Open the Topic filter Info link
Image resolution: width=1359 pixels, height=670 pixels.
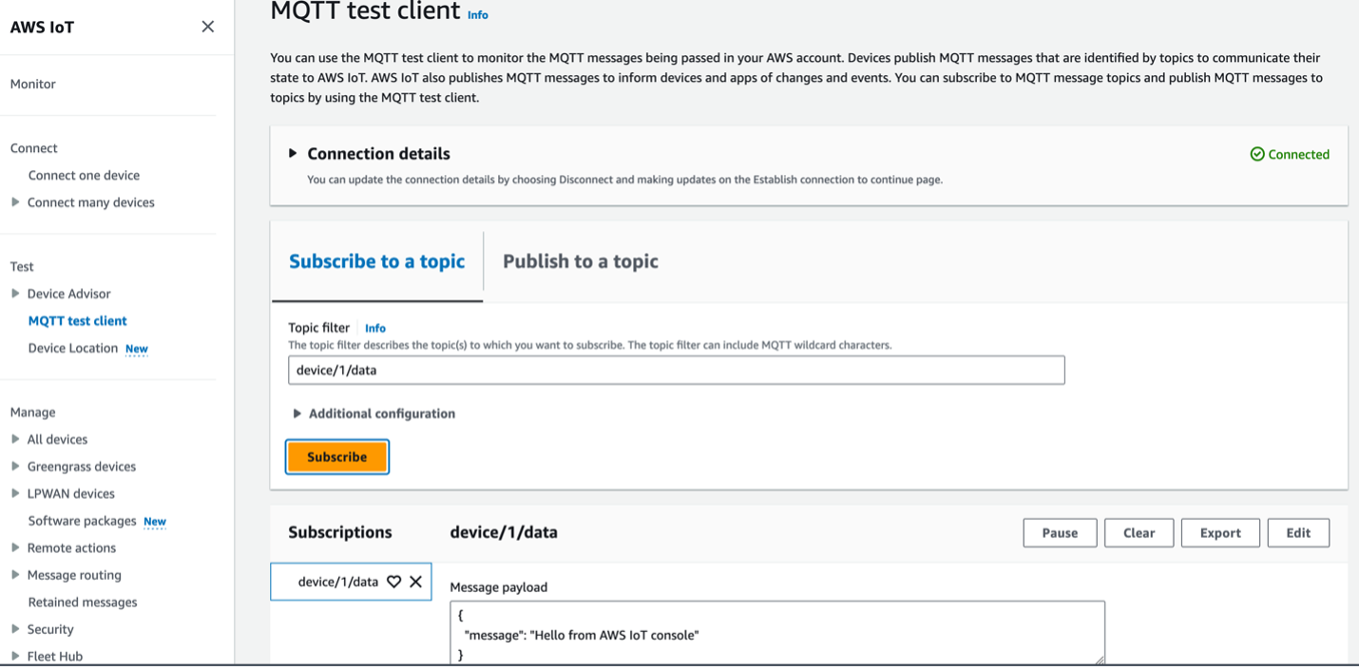[x=375, y=328]
